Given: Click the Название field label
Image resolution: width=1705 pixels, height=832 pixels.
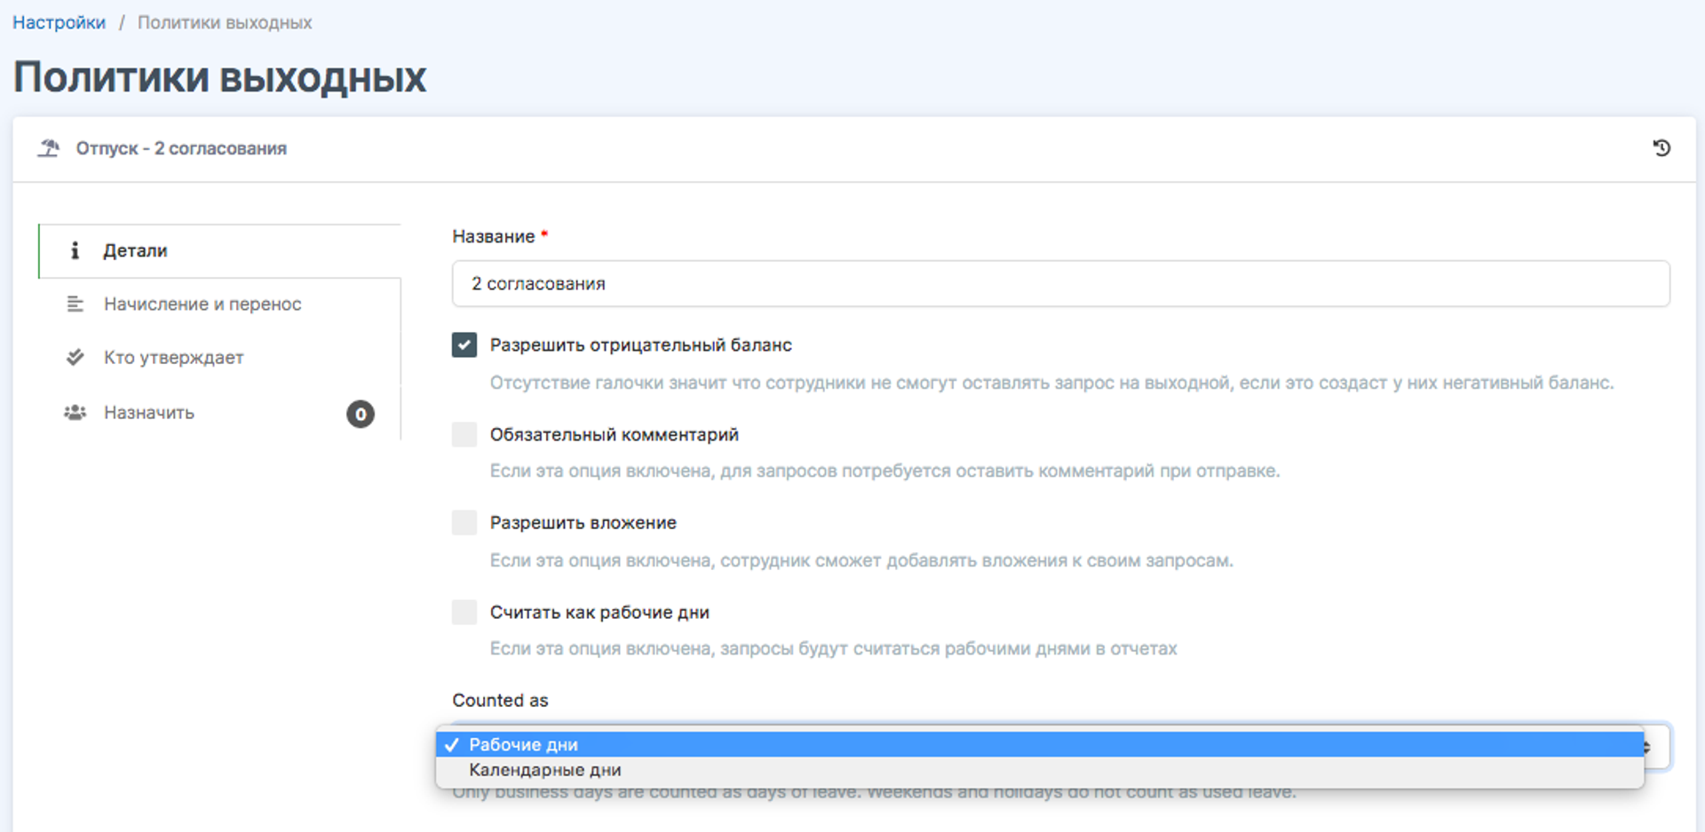Looking at the screenshot, I should 494,236.
